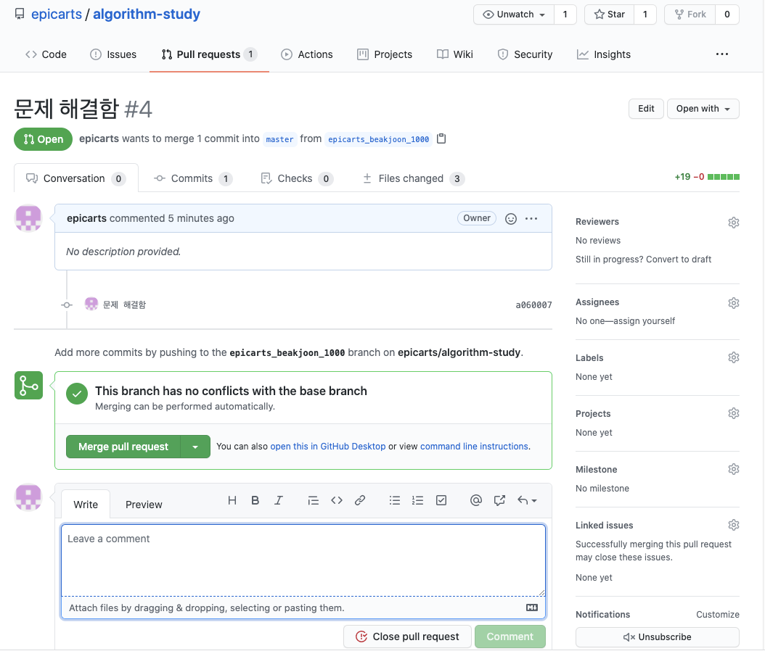This screenshot has width=765, height=651.
Task: Click the Comment submit button
Action: 510,637
